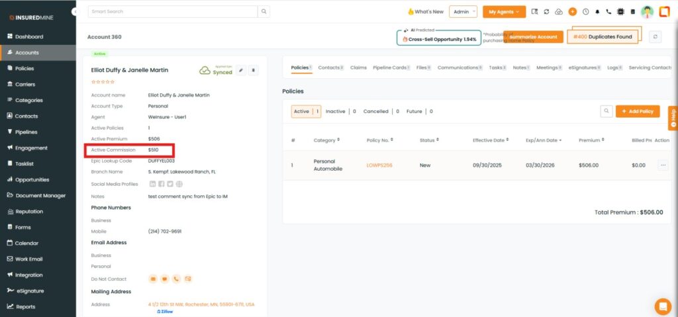678x317 pixels.
Task: Toggle the Do Not Contact email icon
Action: [x=152, y=279]
